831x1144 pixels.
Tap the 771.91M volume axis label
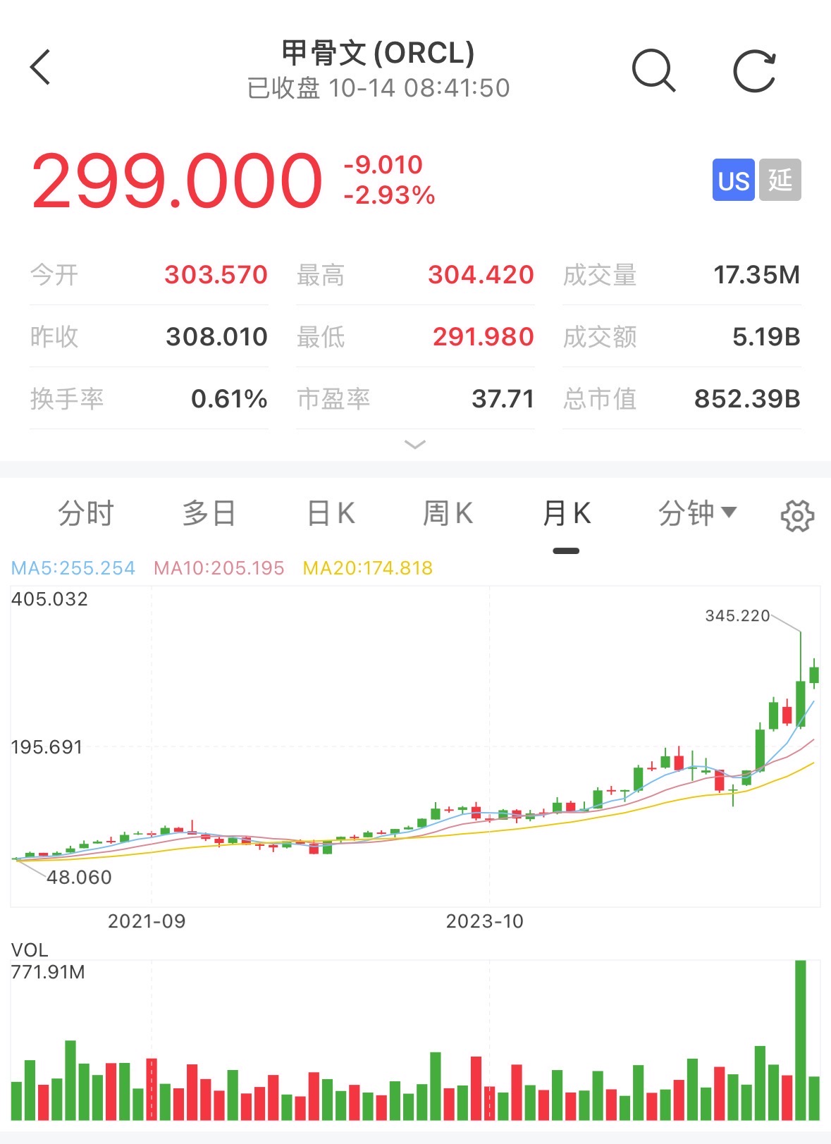coord(48,972)
